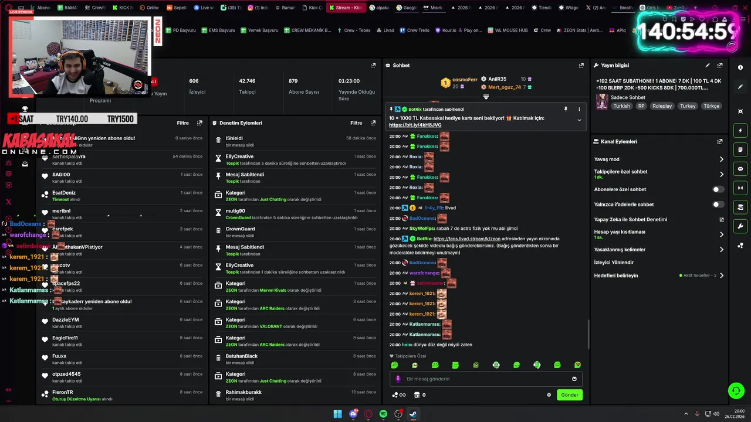The height and width of the screenshot is (422, 751).
Task: Open the Crew Trello bookmark
Action: [x=414, y=30]
